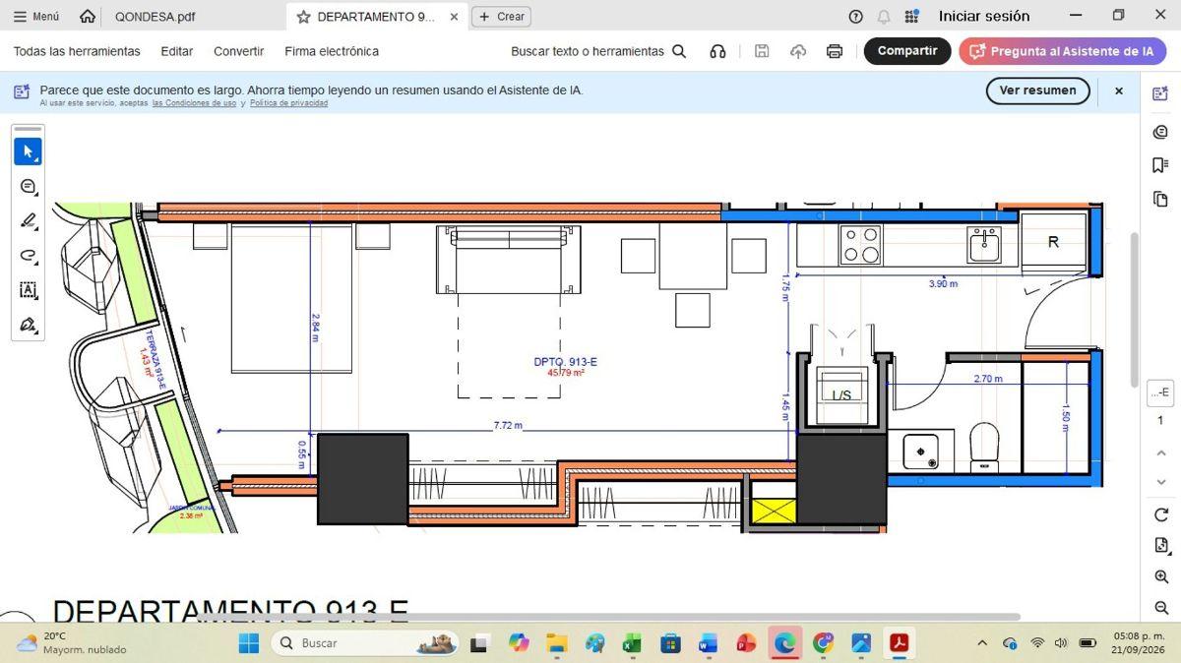
Task: Save the document with the disk icon
Action: tap(762, 51)
